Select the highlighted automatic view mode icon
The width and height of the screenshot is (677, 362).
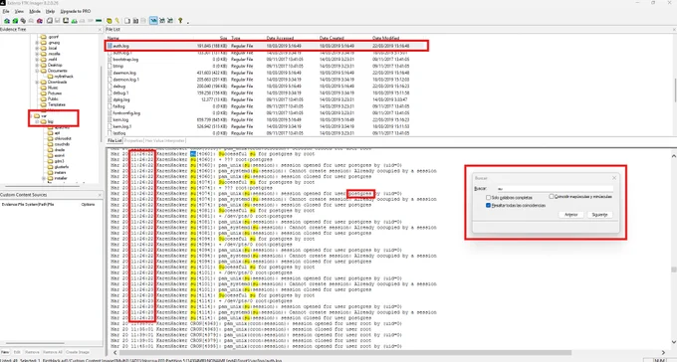click(x=153, y=20)
